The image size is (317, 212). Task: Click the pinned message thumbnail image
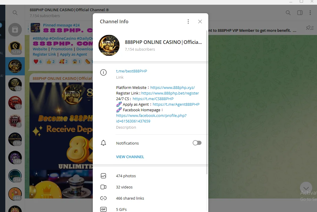coord(35,28)
